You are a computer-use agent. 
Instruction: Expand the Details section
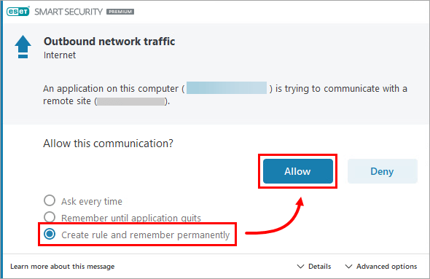pos(314,267)
